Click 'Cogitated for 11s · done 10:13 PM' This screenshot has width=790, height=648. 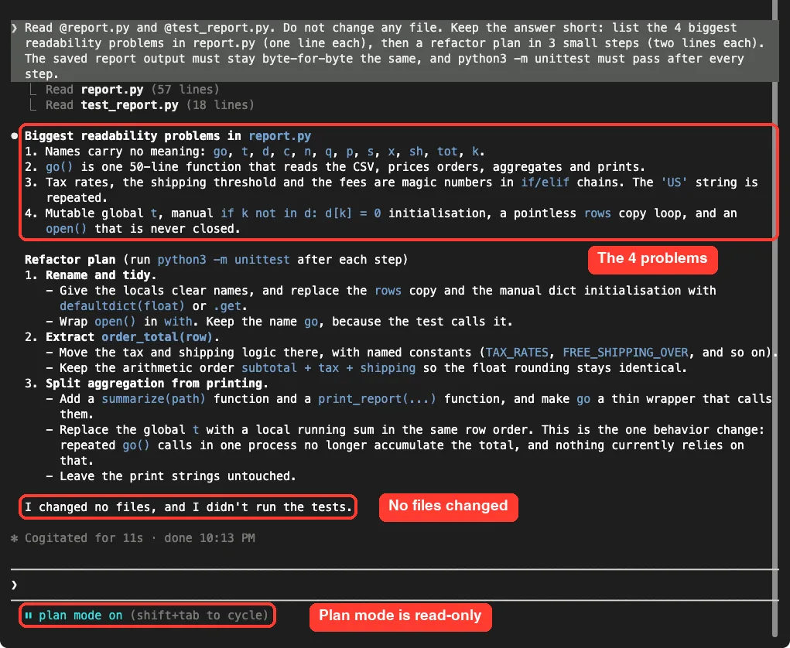(x=139, y=537)
